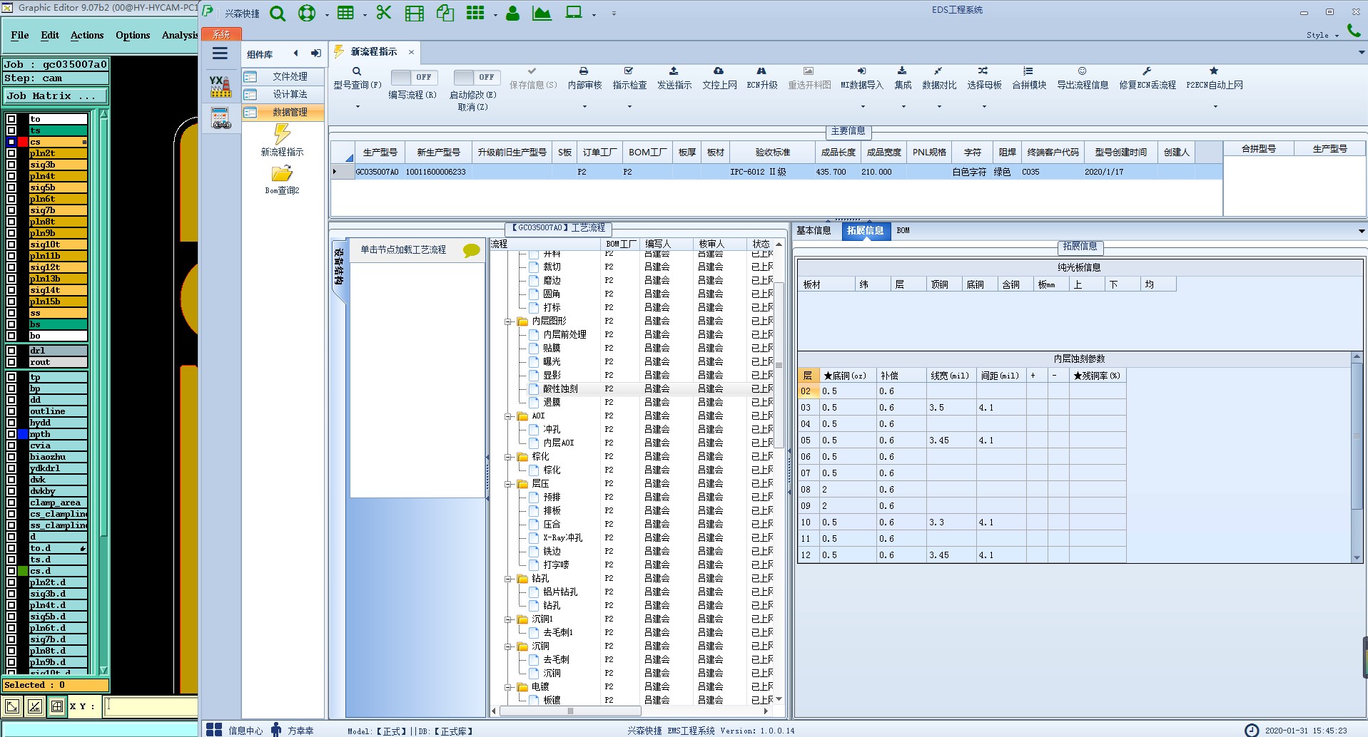This screenshot has height=737, width=1368.
Task: Click 信息中心 in the status bar
Action: (235, 730)
